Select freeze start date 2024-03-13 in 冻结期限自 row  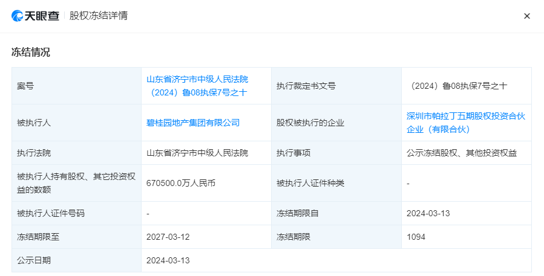pyautogui.click(x=428, y=213)
